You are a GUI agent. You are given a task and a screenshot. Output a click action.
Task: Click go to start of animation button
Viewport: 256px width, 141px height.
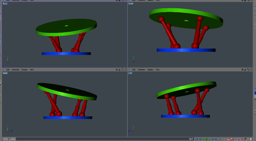pyautogui.click(x=197, y=139)
